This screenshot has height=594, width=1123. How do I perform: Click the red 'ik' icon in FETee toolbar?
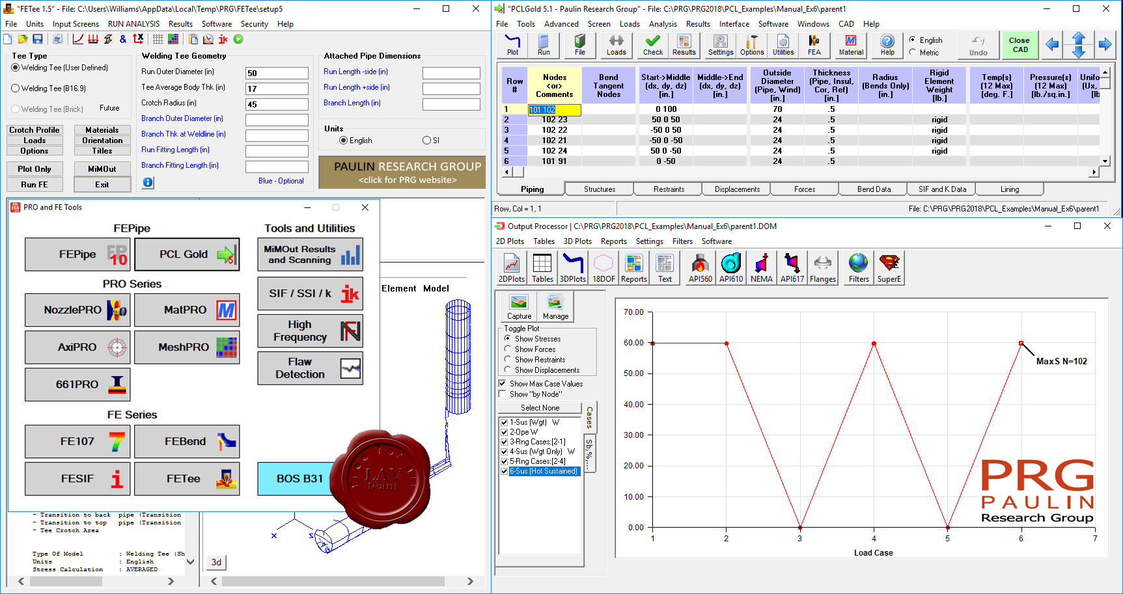pyautogui.click(x=223, y=39)
